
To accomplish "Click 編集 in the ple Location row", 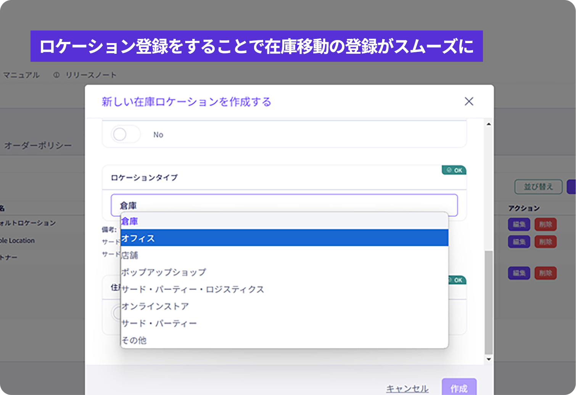I will [519, 242].
